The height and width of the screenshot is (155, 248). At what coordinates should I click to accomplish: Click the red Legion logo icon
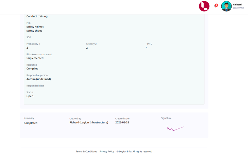(204, 6)
